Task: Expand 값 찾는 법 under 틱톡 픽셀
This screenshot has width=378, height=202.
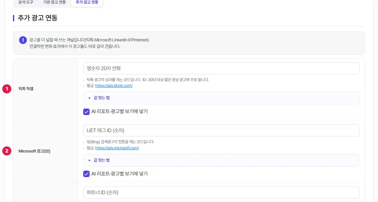Action: pos(221,98)
